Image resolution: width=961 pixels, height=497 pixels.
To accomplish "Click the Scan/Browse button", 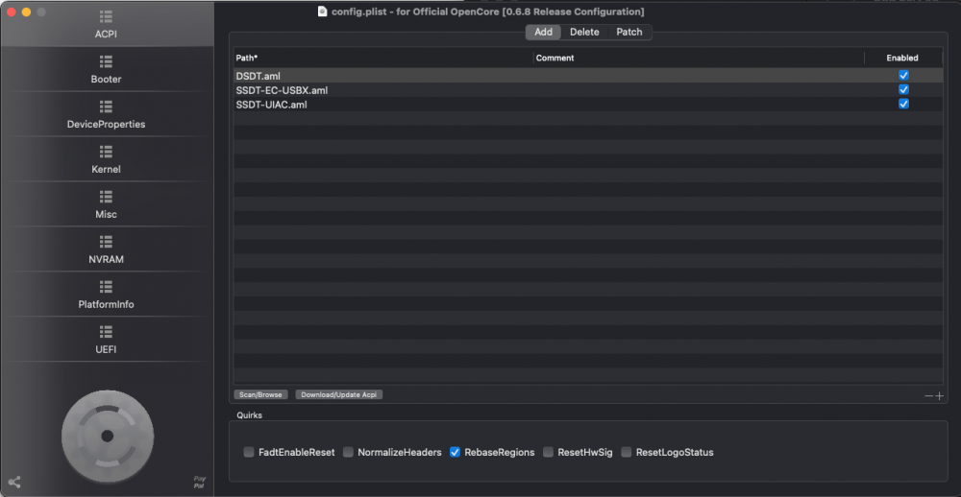I will coord(260,394).
